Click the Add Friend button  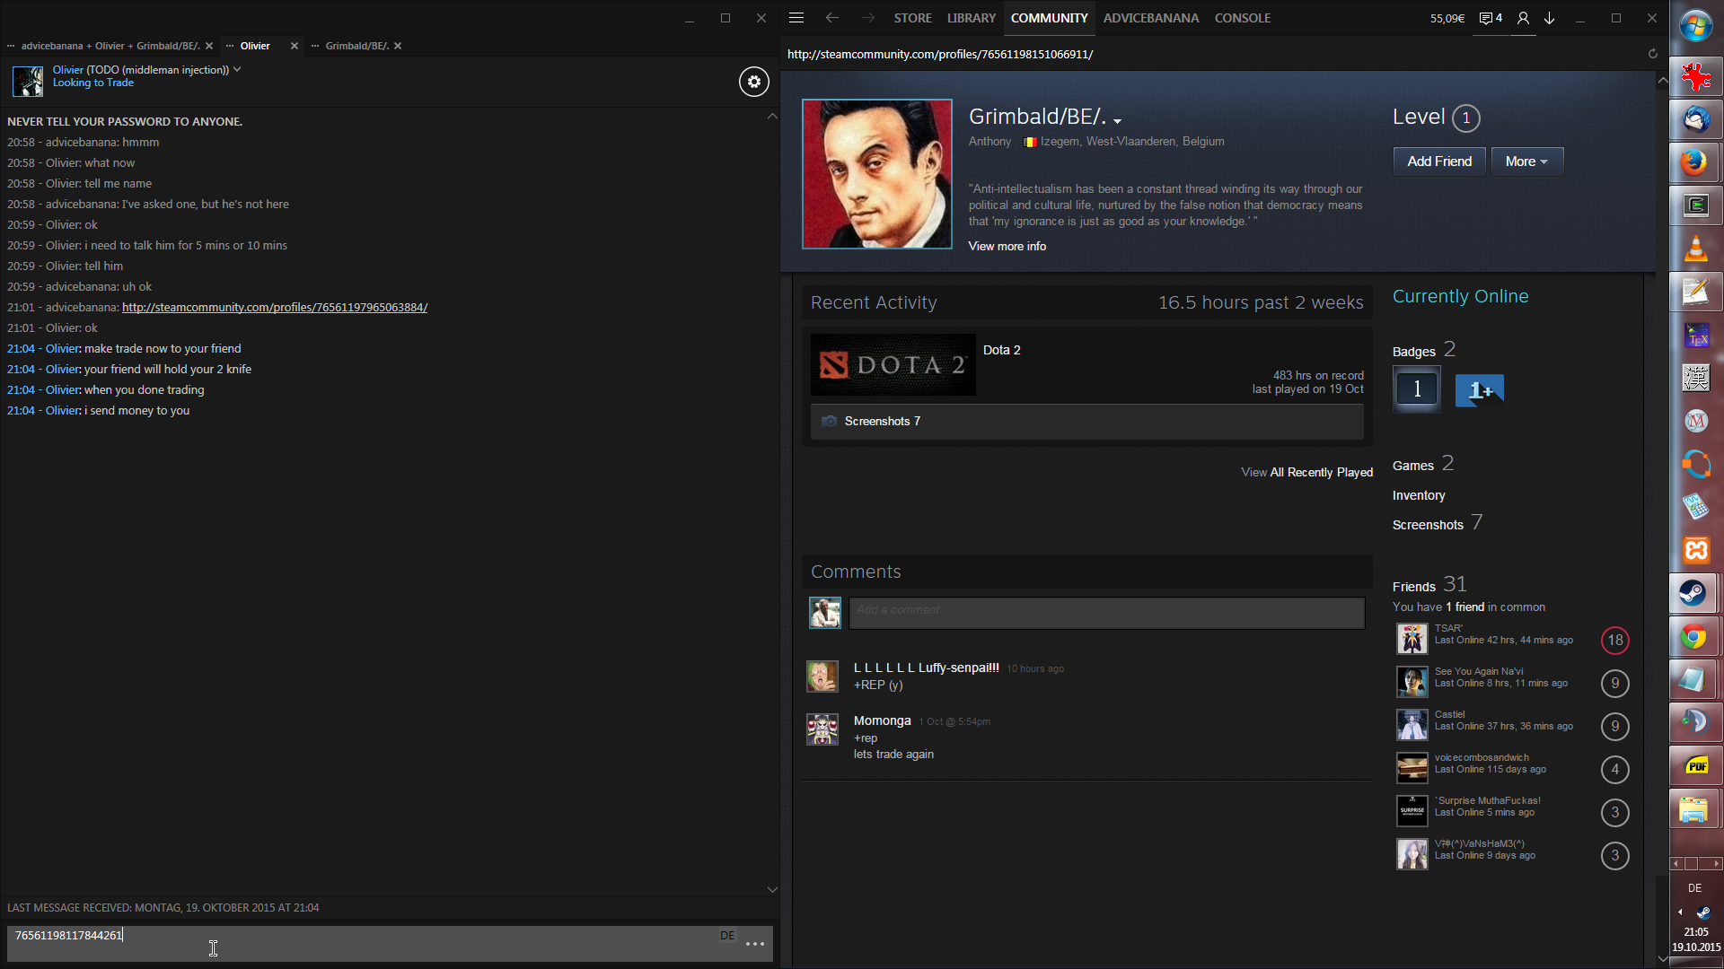pyautogui.click(x=1438, y=161)
